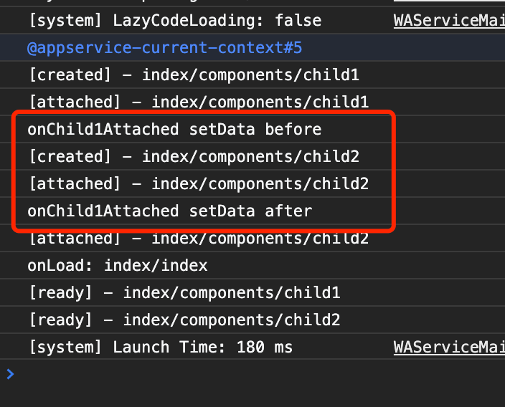Click blank space right of red highlight box

(448, 171)
